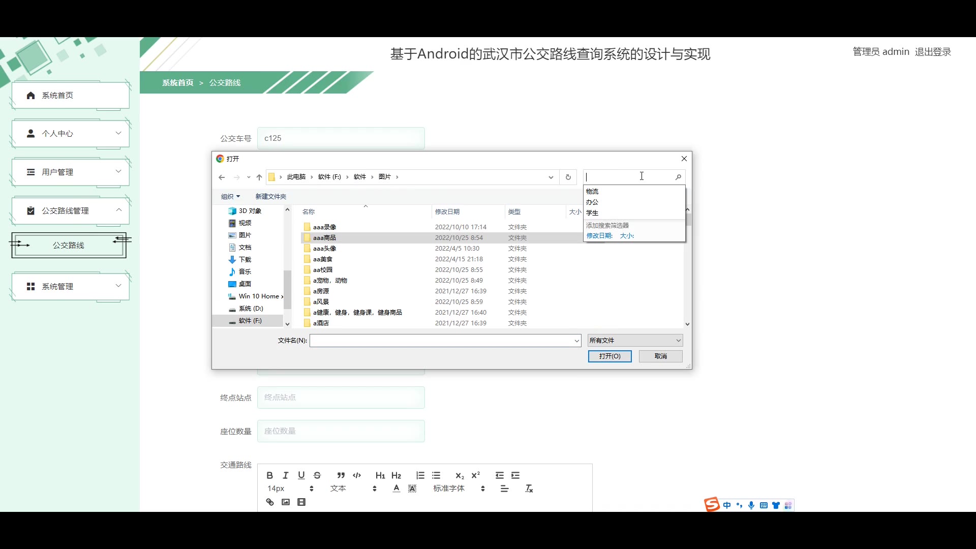Screen dimensions: 976x549
Task: Refresh the file dialog folder view
Action: pos(568,177)
